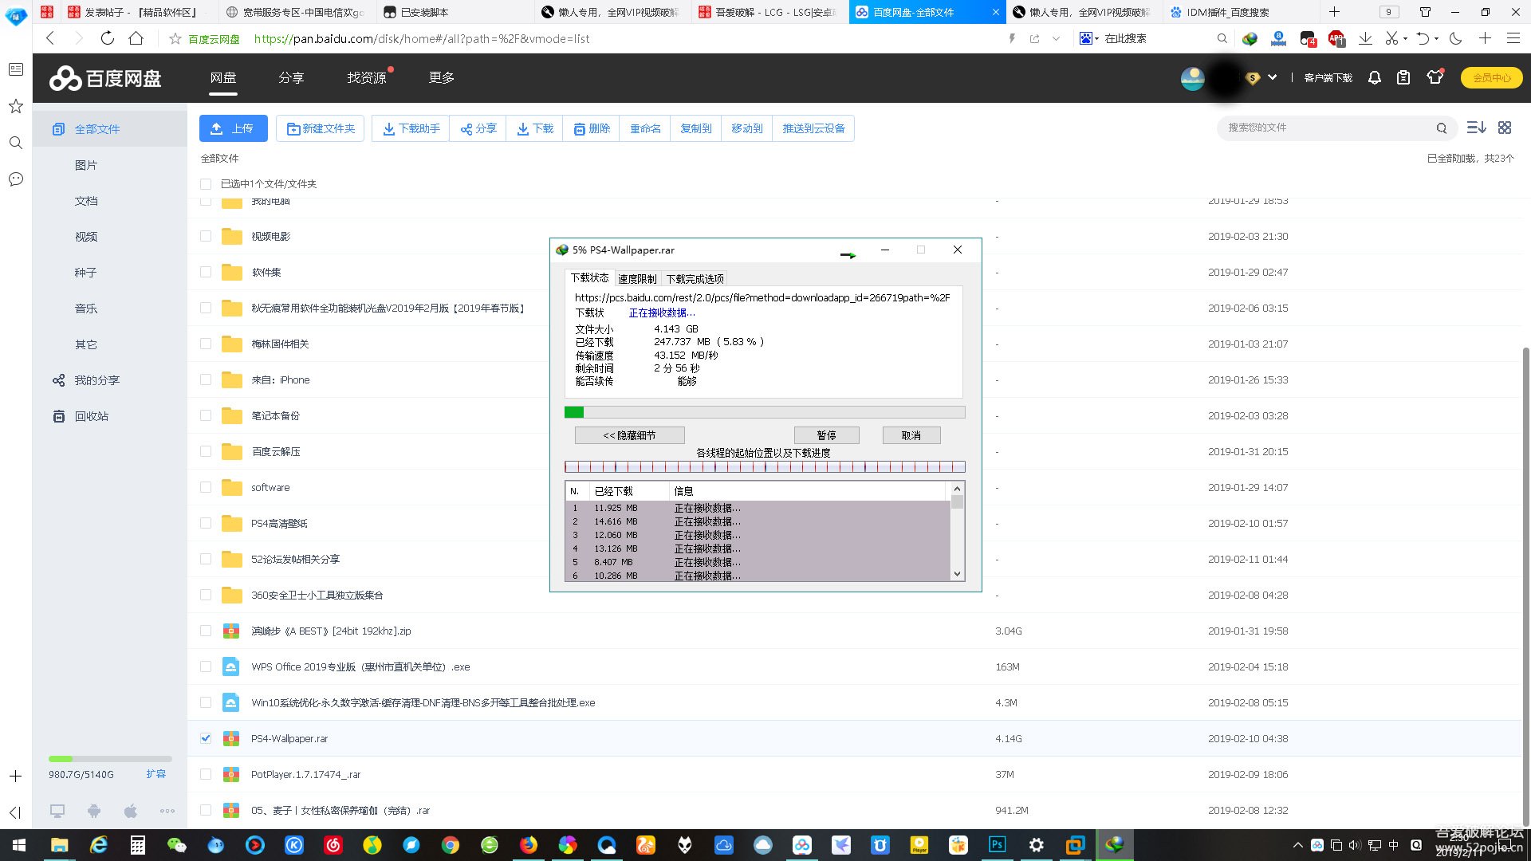Switch to the 速度限制 tab
The image size is (1531, 861).
click(x=637, y=279)
